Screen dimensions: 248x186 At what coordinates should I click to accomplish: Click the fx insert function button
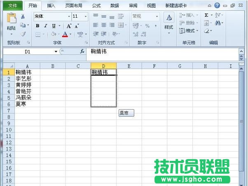click(x=82, y=51)
